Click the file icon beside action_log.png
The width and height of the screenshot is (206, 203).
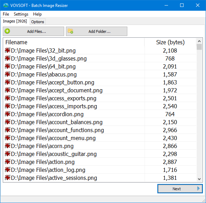tap(8, 169)
